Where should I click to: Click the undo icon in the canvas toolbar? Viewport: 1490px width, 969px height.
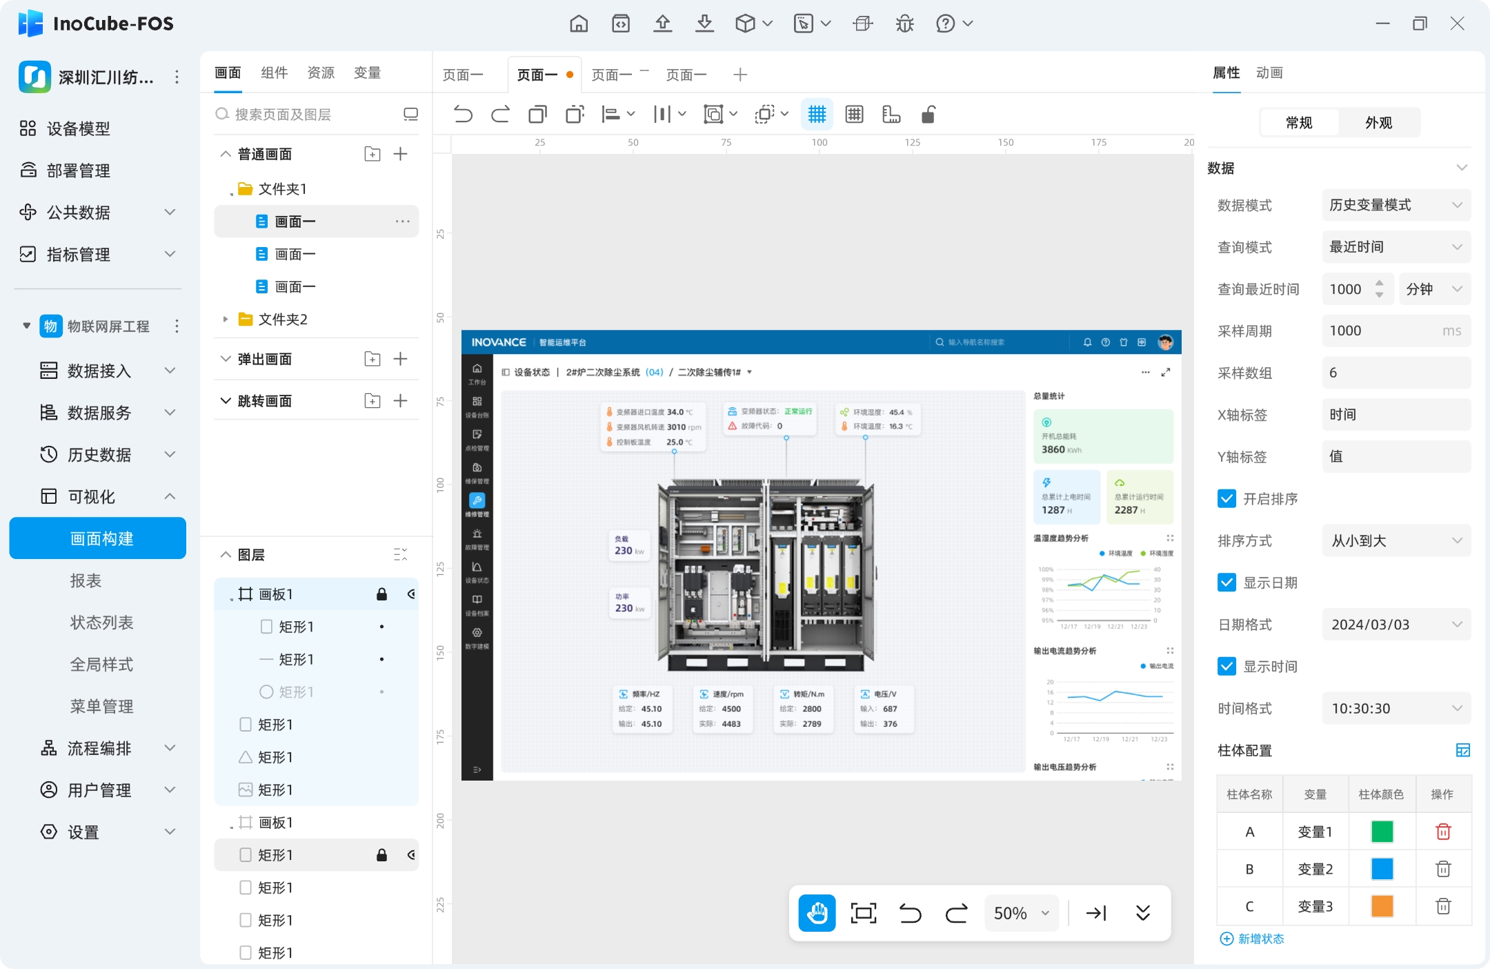click(x=463, y=115)
